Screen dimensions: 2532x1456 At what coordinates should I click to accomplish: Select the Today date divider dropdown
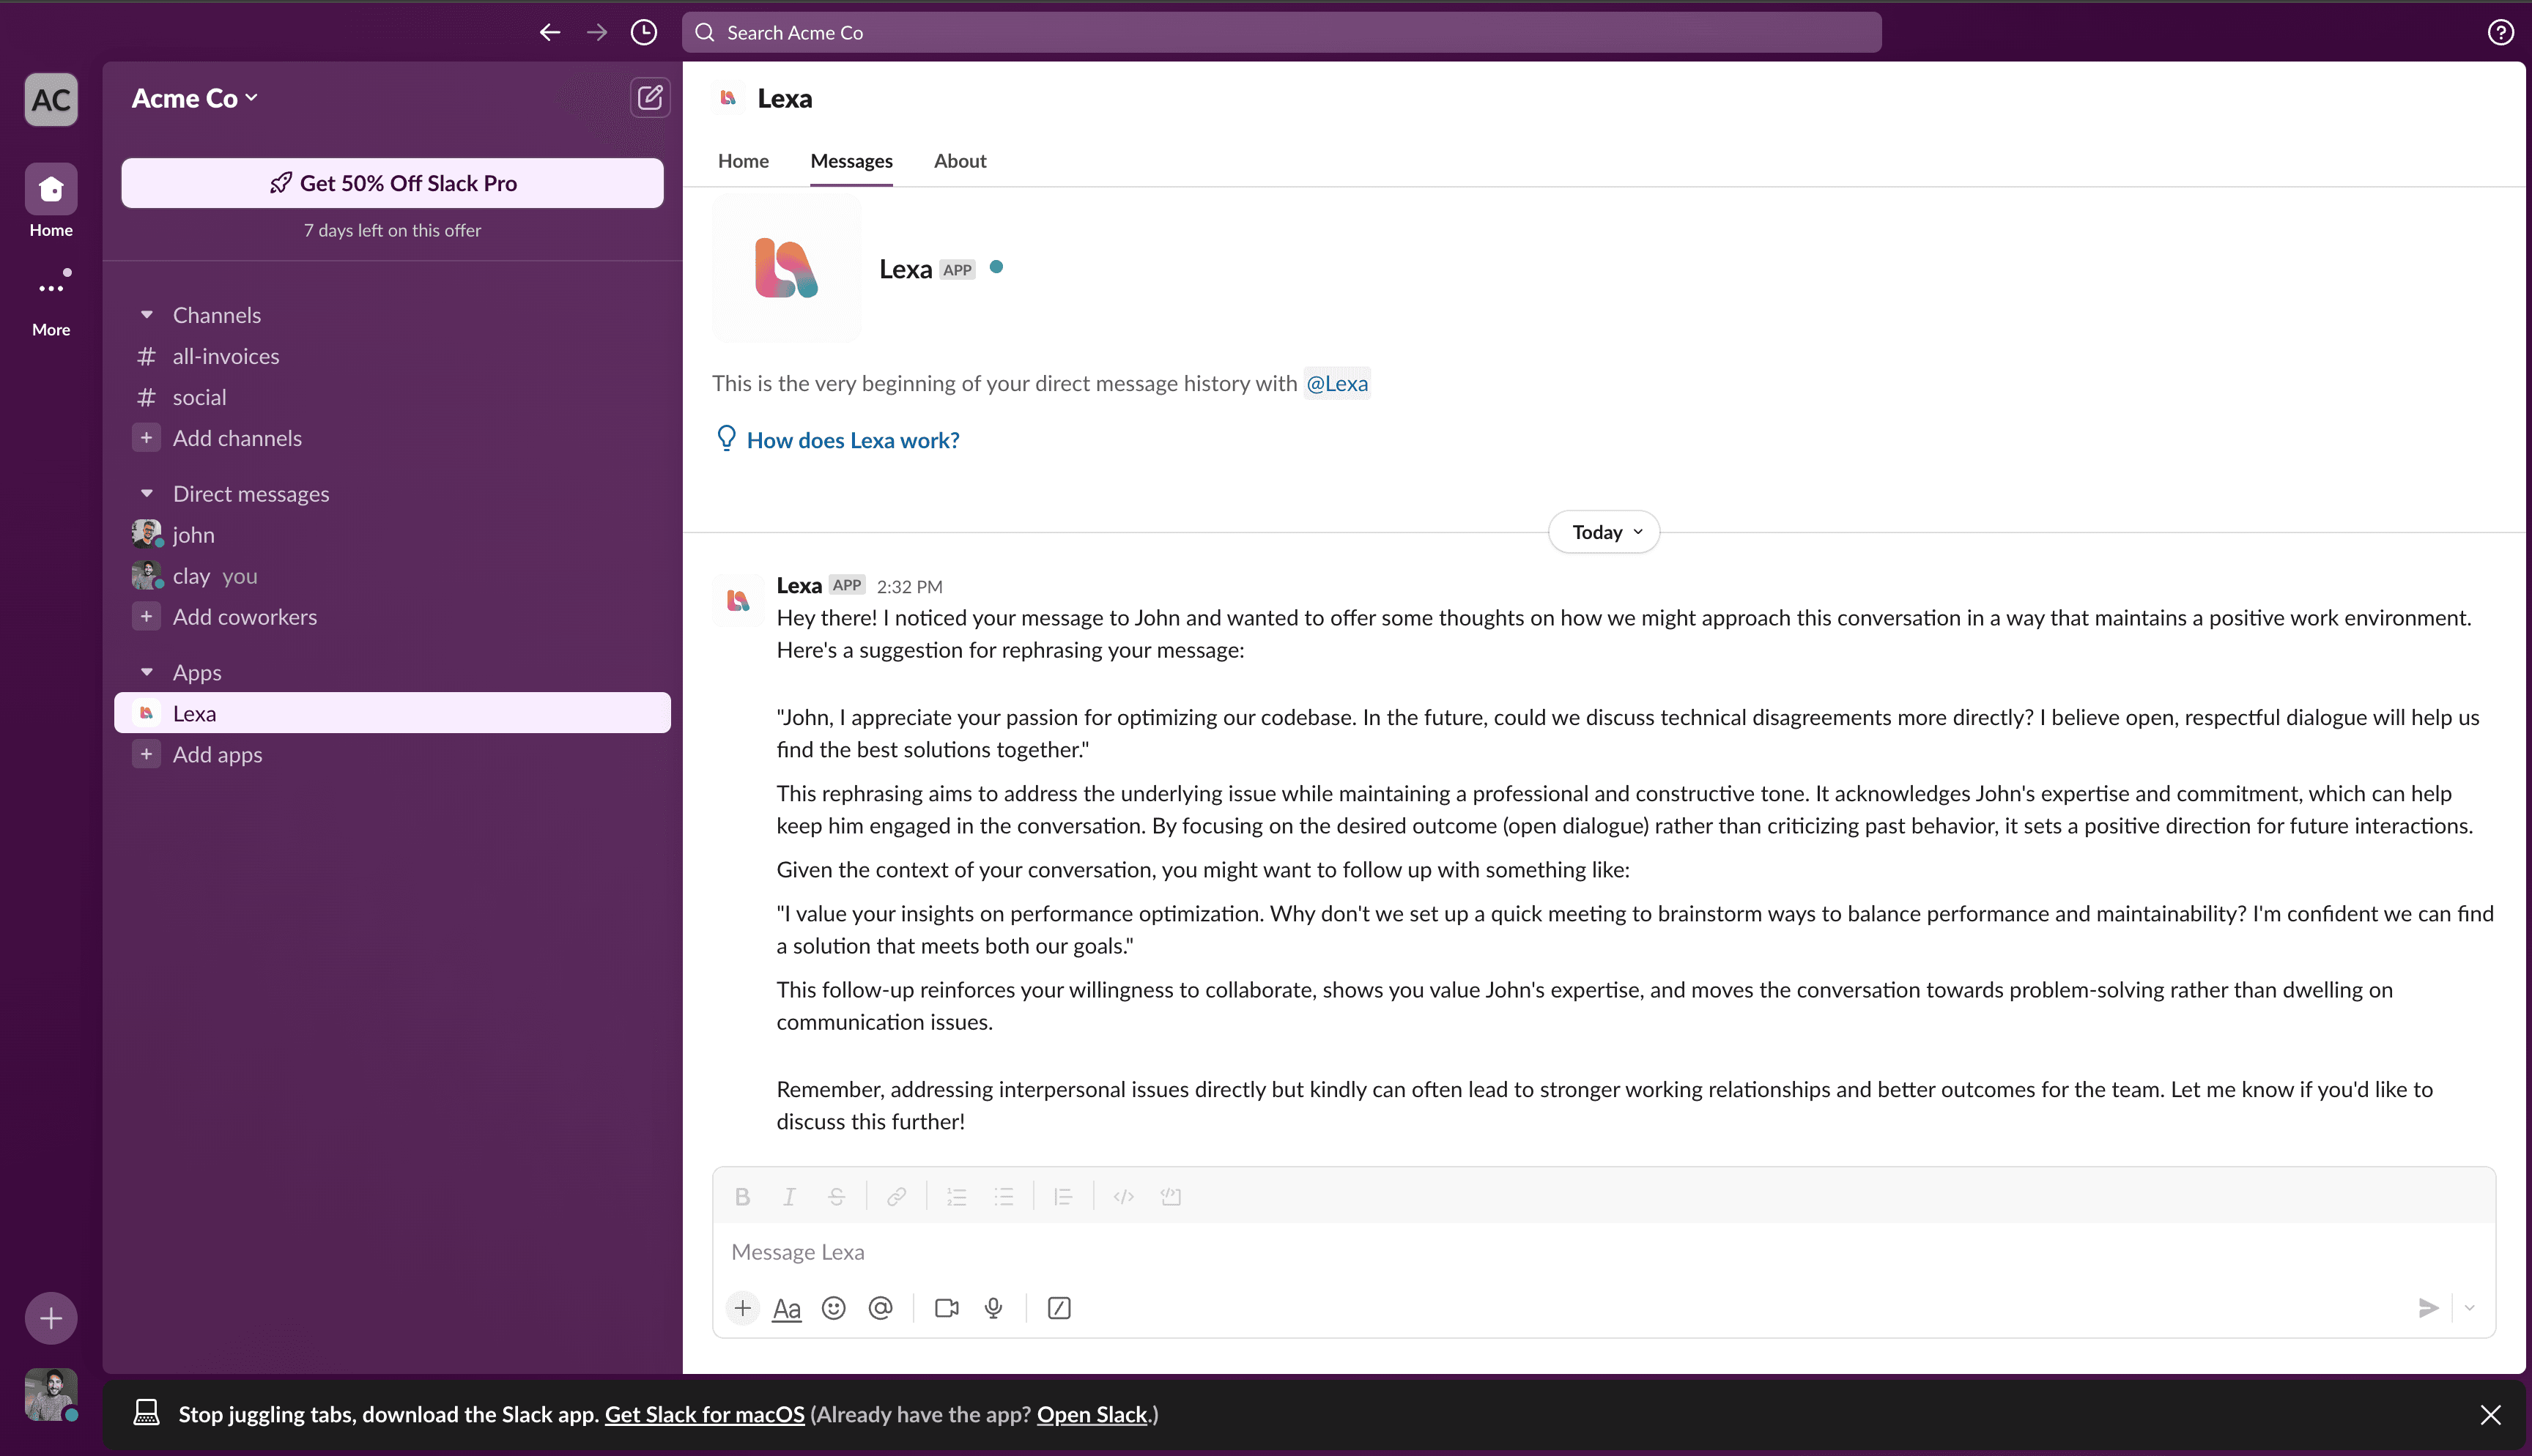click(x=1603, y=530)
